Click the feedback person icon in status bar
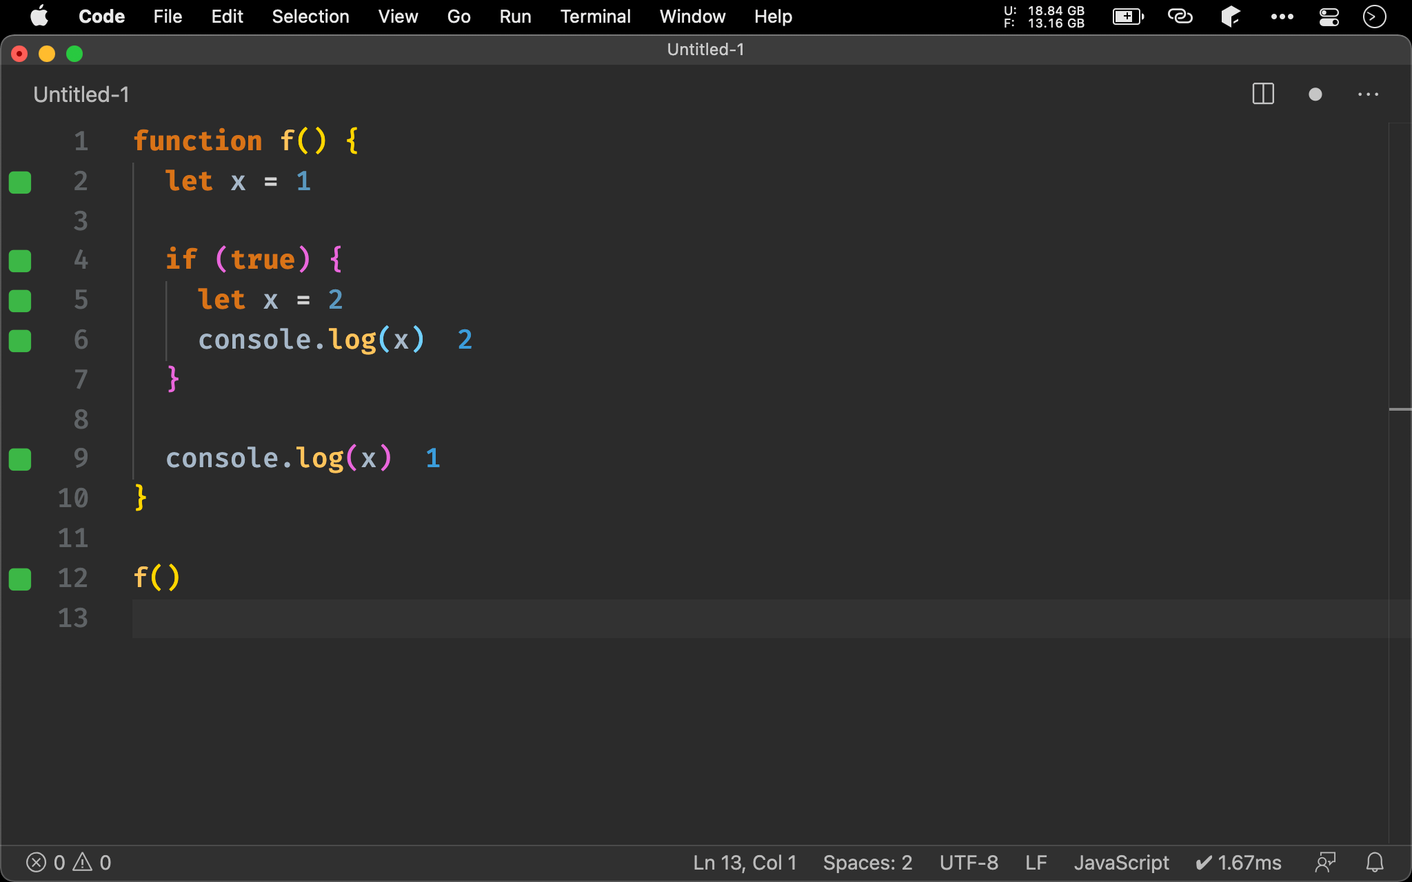The image size is (1412, 882). point(1325,862)
